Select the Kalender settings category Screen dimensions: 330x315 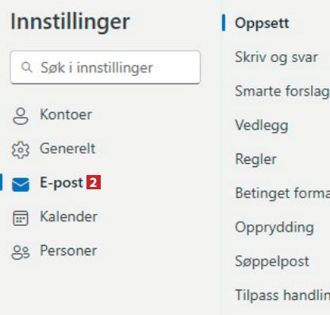pyautogui.click(x=68, y=216)
